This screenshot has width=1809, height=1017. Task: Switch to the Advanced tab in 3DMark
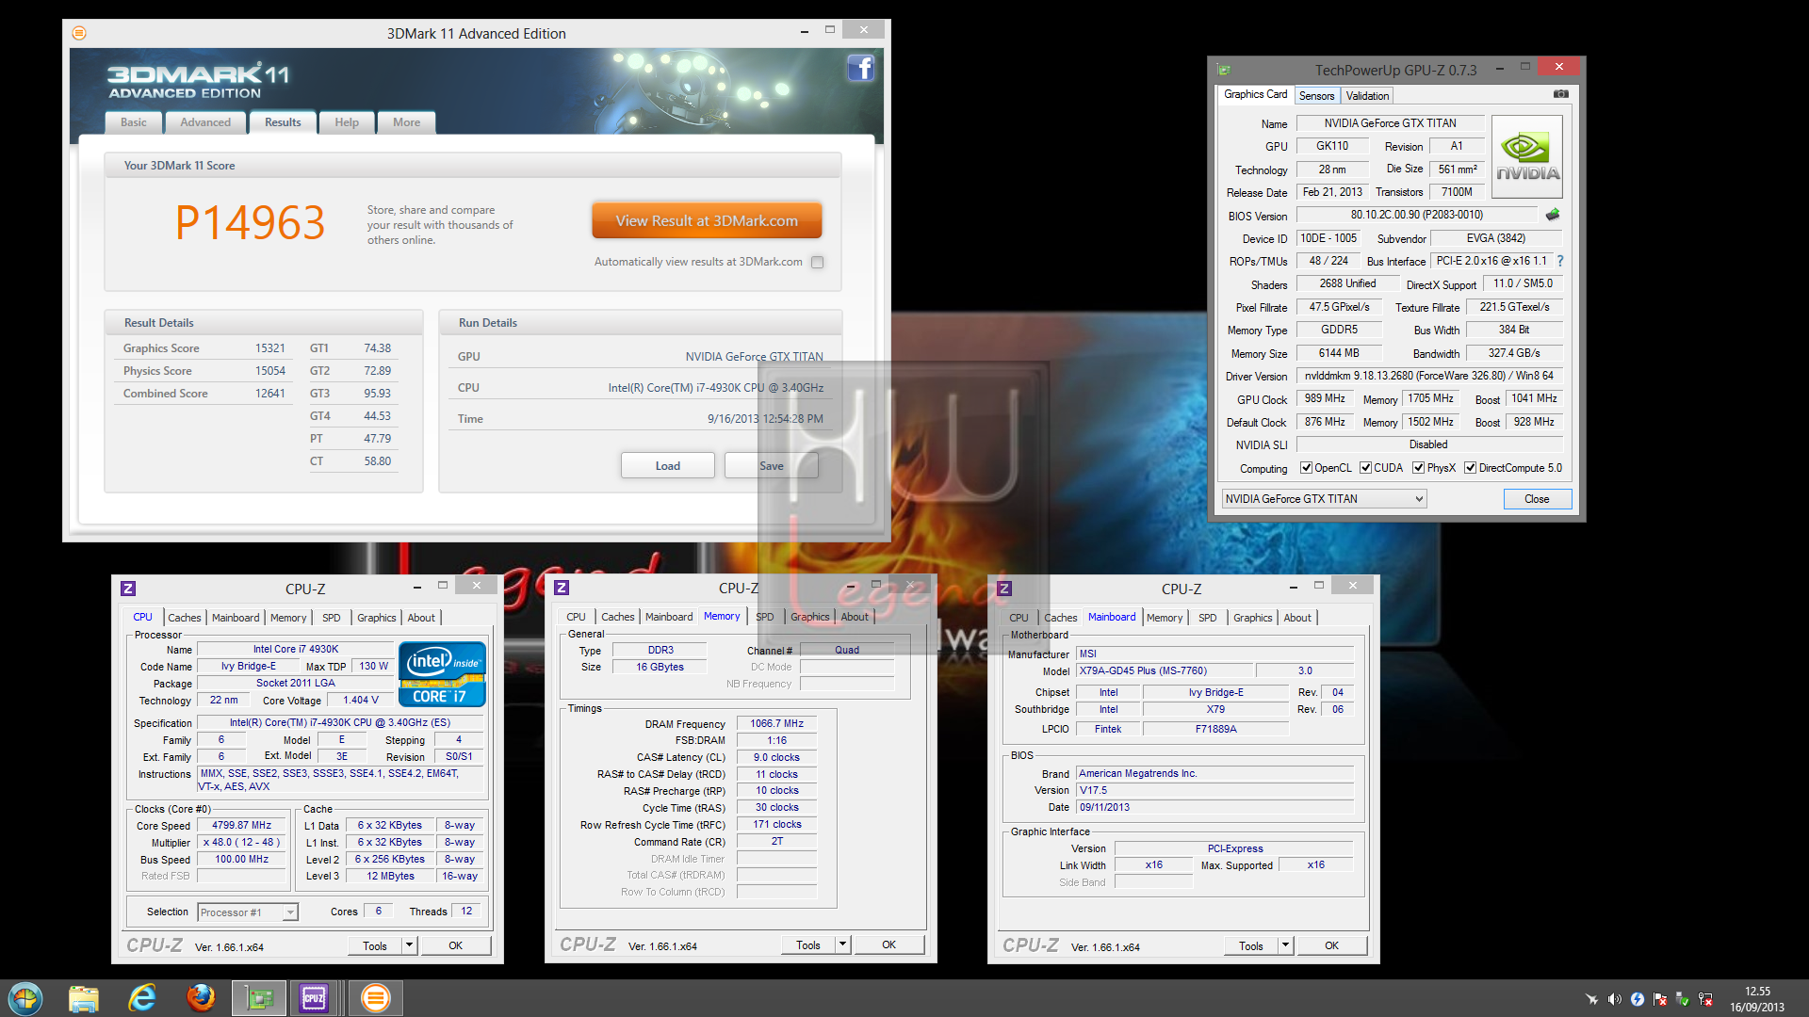(x=205, y=122)
